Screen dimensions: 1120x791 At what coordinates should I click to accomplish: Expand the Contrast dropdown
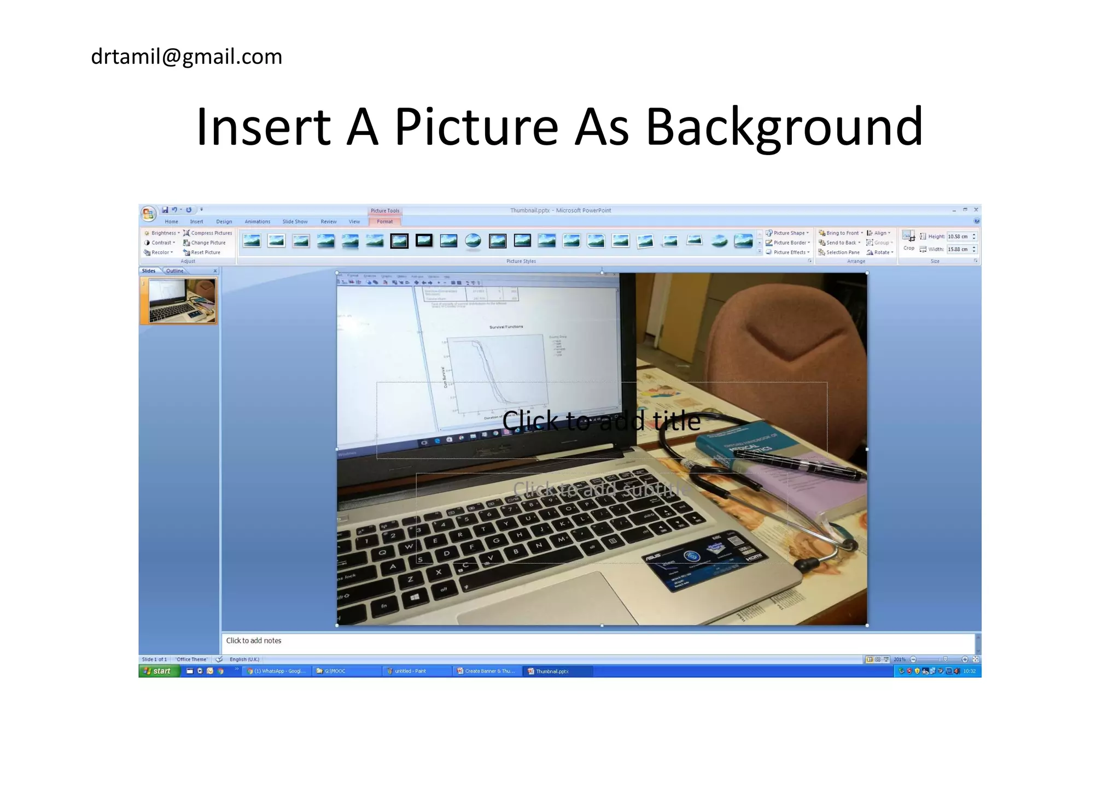[160, 243]
